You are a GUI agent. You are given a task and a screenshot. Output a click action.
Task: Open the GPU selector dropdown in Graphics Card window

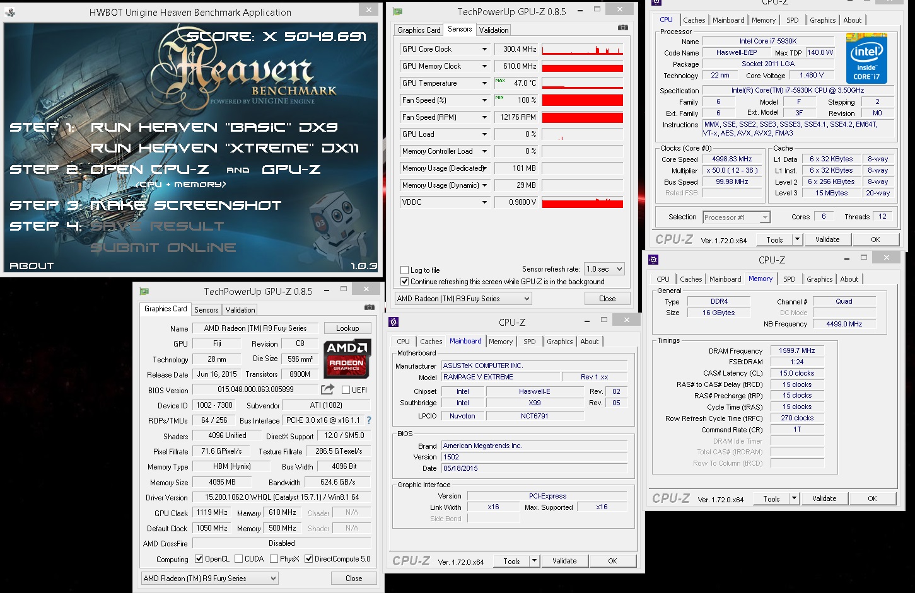(210, 579)
